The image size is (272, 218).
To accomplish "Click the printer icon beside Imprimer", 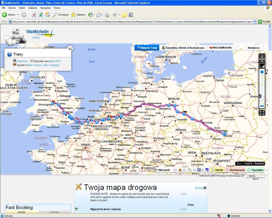I will (x=15, y=61).
